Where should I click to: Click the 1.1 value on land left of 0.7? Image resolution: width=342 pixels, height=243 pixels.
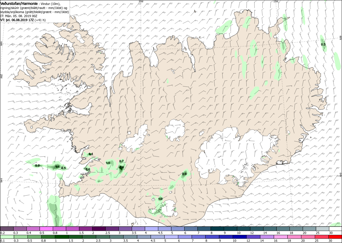[108, 163]
